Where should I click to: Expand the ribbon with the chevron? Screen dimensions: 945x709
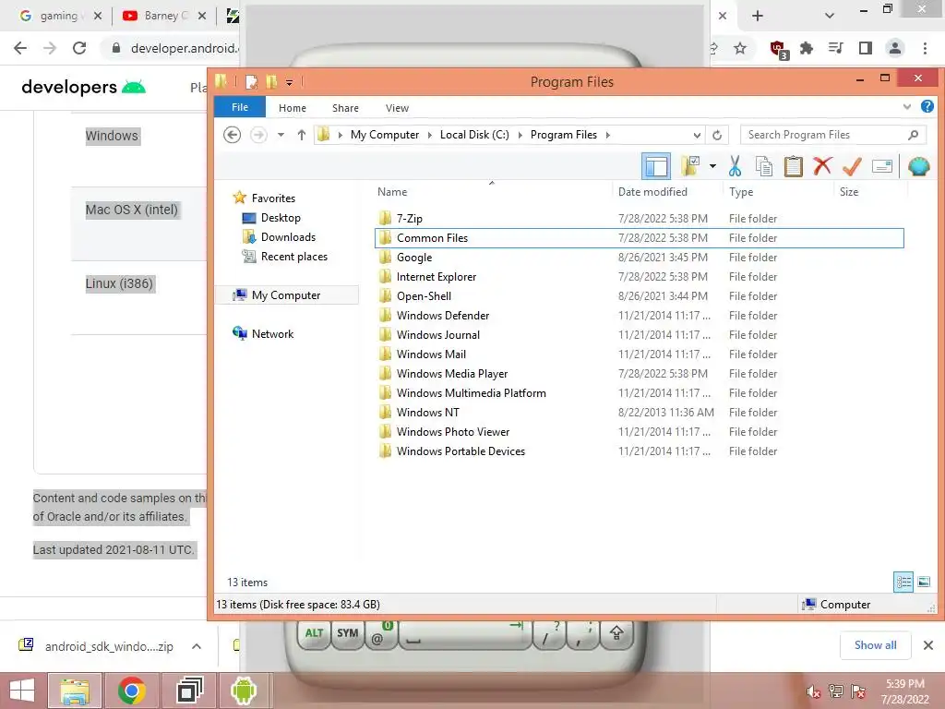907,107
